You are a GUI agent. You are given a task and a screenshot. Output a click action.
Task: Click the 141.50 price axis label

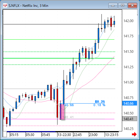coord(129,52)
